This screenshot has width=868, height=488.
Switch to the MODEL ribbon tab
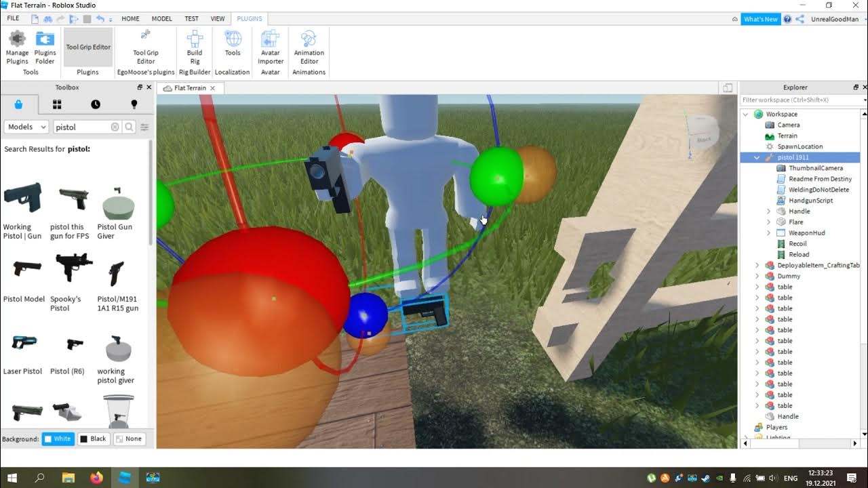[161, 19]
